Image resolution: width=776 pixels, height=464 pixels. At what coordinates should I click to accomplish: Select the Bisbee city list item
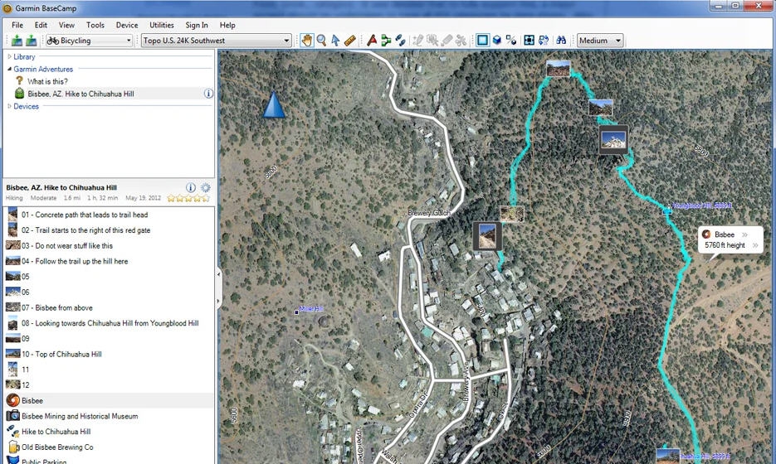pos(109,401)
